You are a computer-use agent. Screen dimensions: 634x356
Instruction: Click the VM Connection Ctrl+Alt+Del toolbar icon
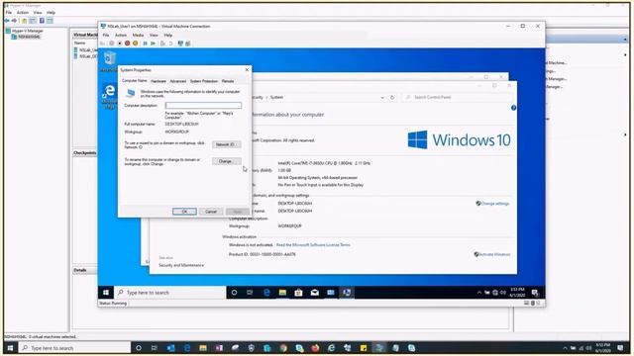click(103, 44)
